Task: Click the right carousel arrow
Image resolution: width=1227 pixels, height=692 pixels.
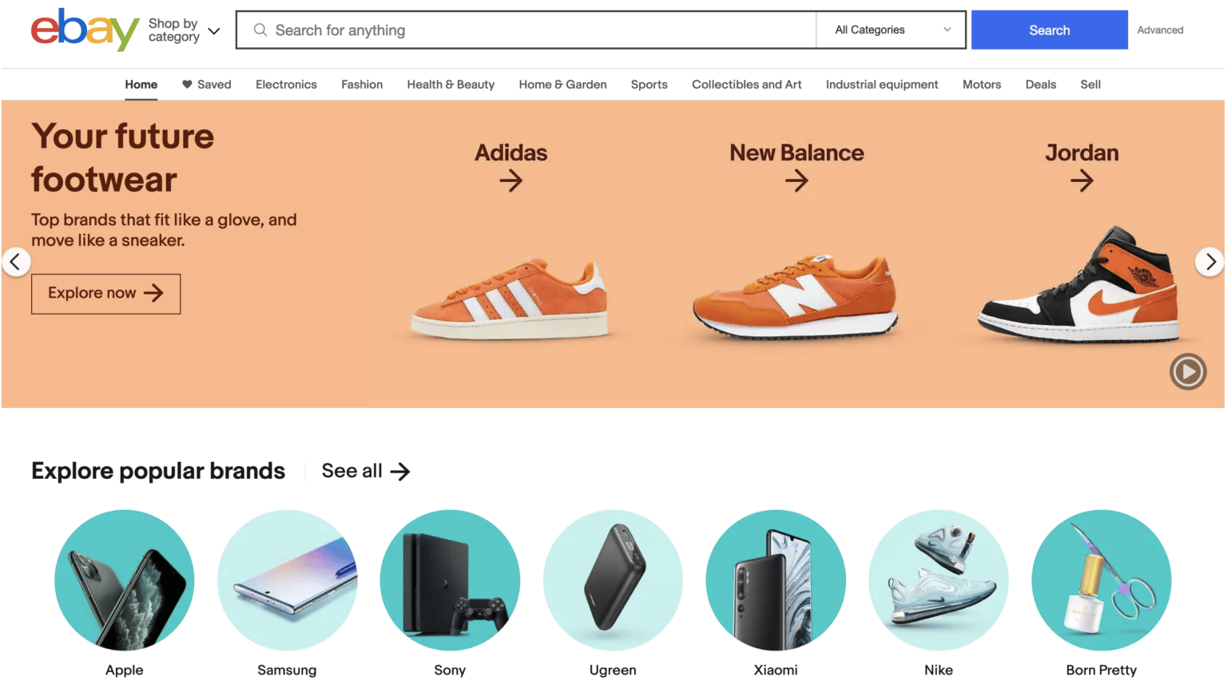Action: tap(1210, 262)
